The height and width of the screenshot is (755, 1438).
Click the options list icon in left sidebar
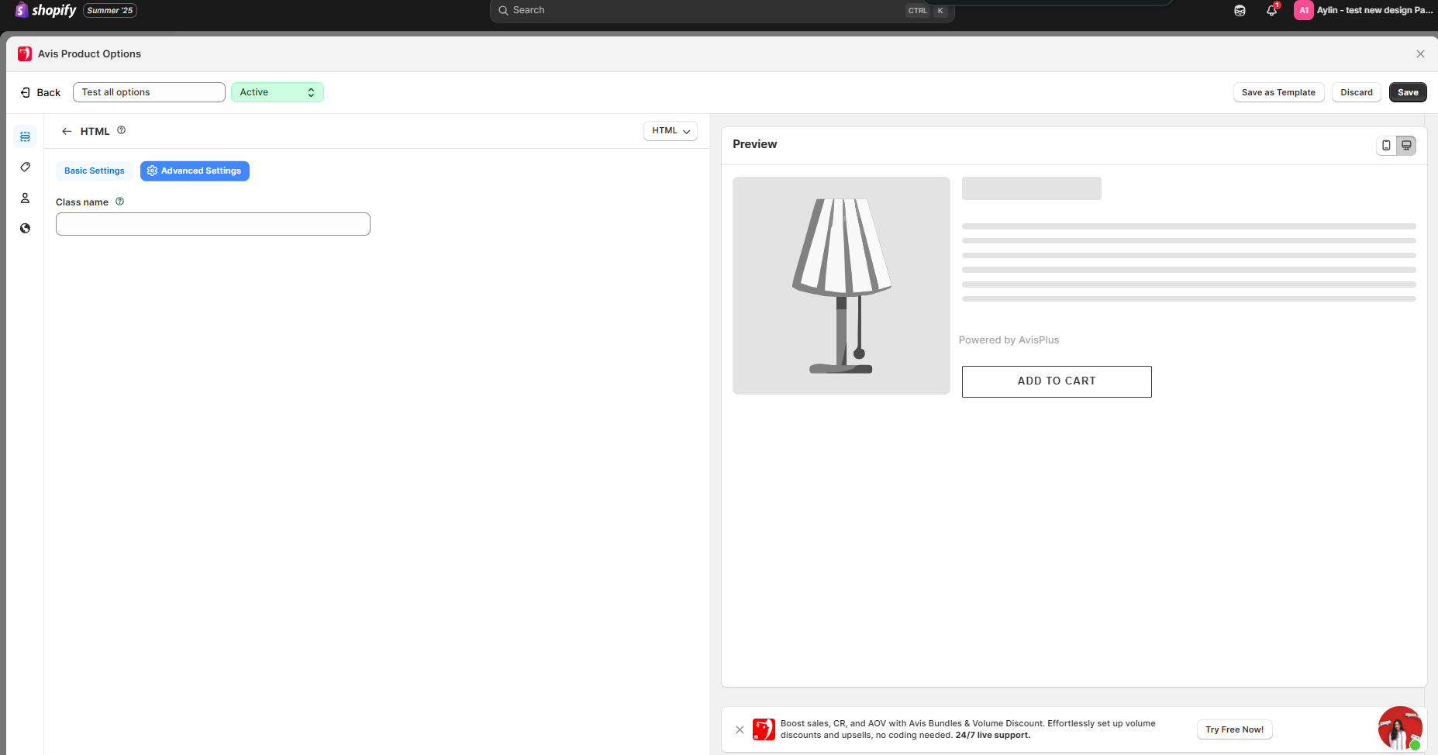[25, 137]
